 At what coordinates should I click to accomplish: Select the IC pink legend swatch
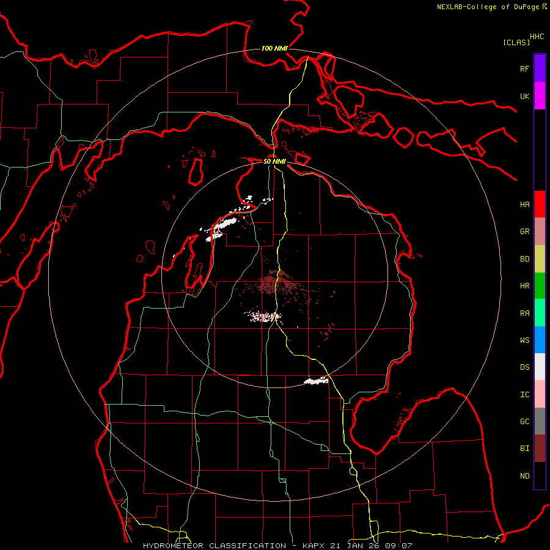pyautogui.click(x=540, y=394)
